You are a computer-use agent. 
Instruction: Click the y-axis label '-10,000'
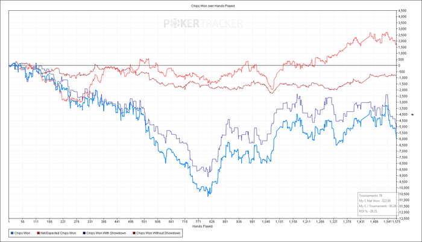click(x=403, y=188)
